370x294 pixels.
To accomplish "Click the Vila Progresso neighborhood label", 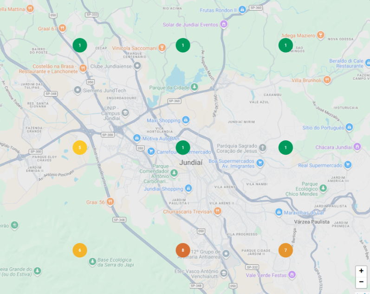I will click(x=242, y=234).
